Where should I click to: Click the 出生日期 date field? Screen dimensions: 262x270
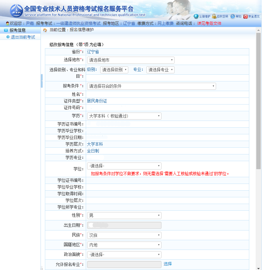pos(124,225)
